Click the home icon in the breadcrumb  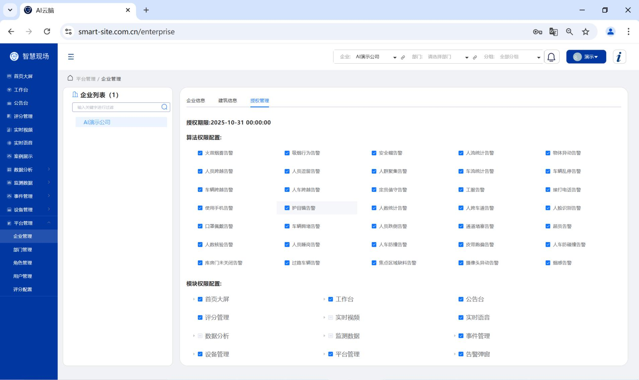[70, 78]
